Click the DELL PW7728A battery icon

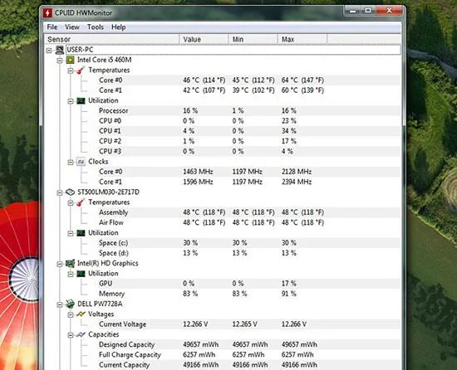pos(70,304)
